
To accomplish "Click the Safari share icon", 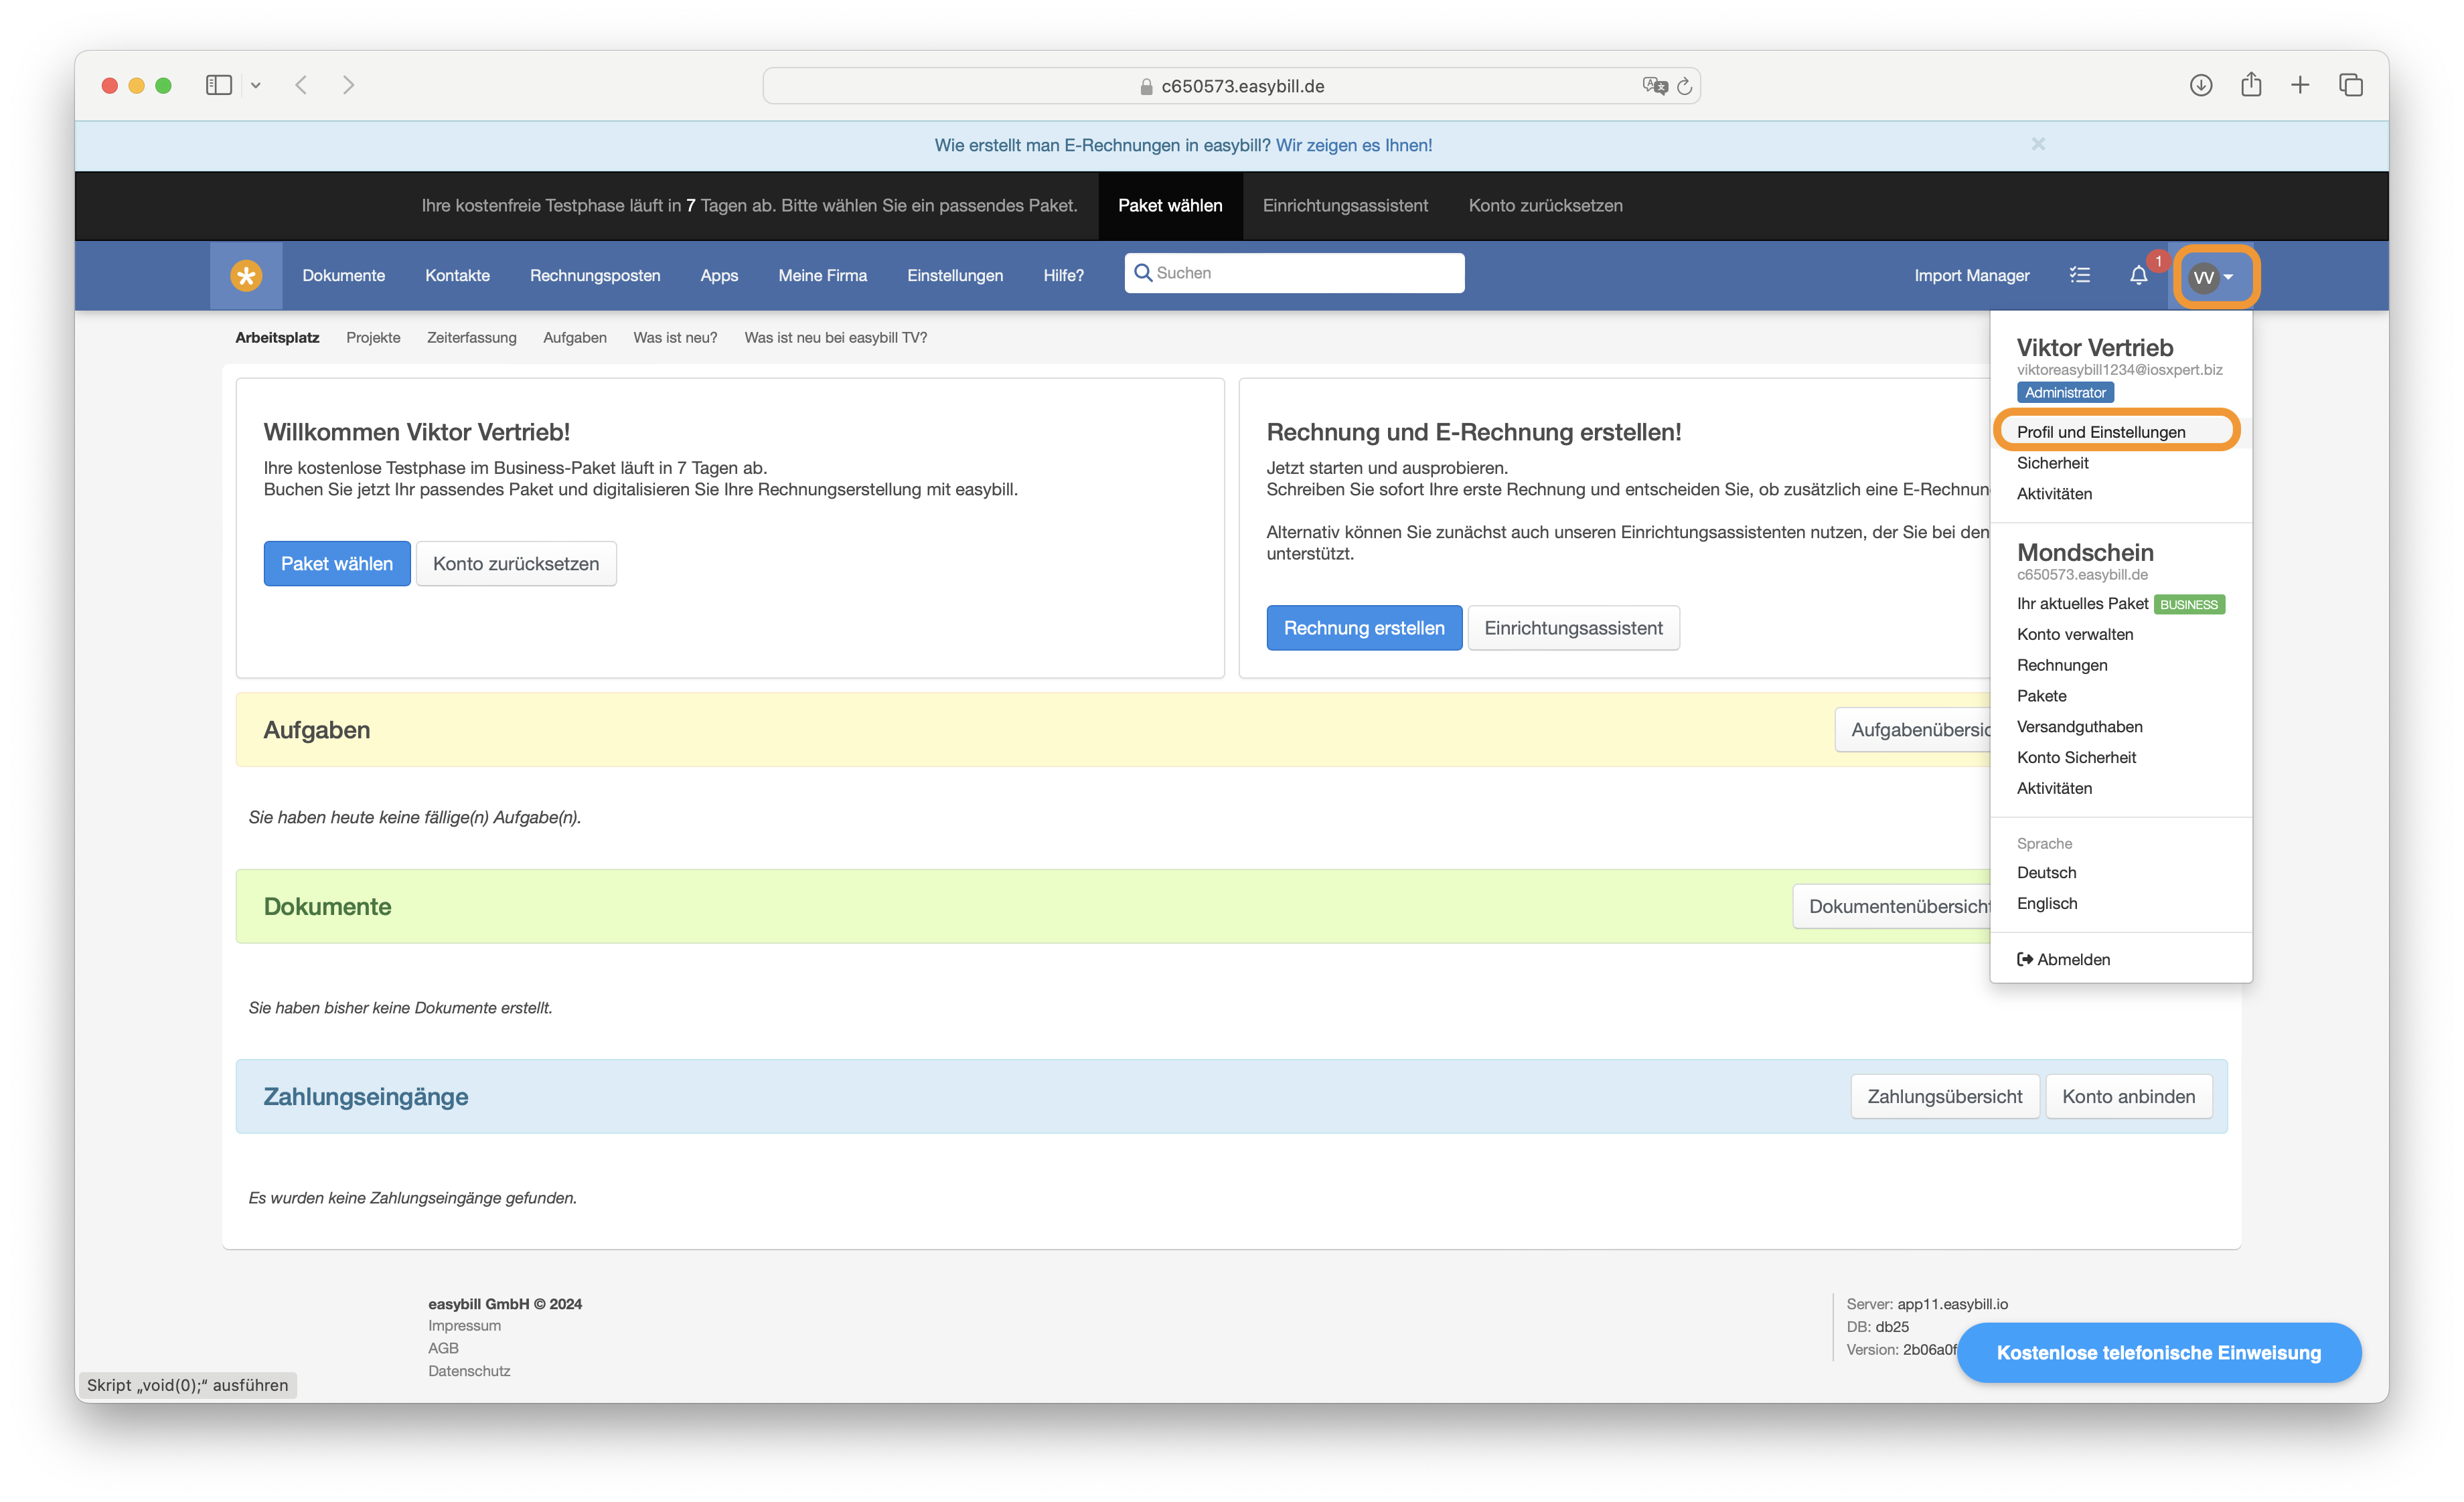I will [x=2251, y=84].
